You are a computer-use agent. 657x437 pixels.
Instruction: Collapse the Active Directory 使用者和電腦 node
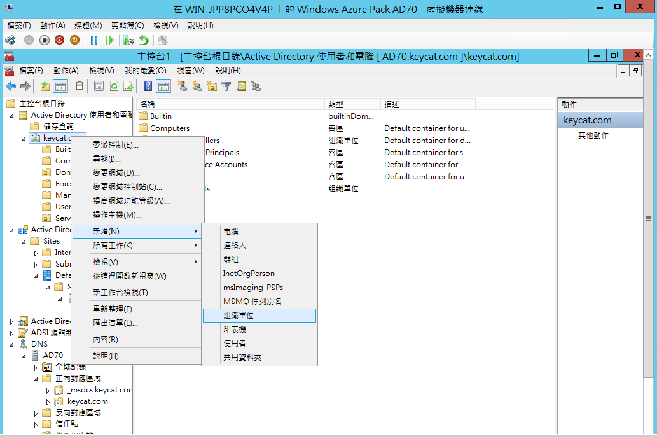click(x=11, y=116)
